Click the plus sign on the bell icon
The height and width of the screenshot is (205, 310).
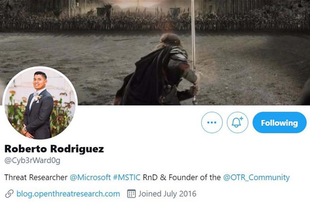pyautogui.click(x=241, y=118)
